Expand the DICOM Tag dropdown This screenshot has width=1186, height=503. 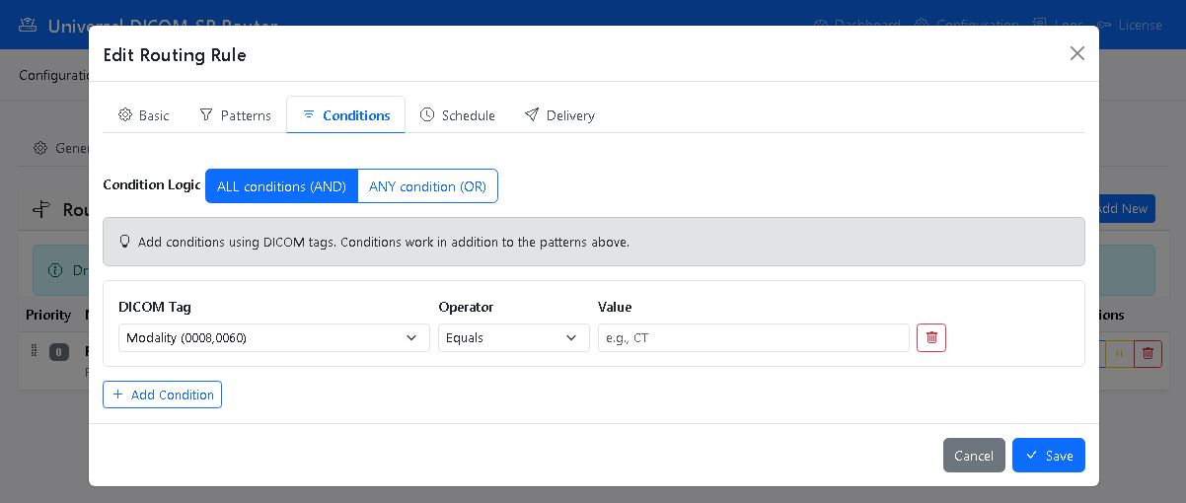(273, 337)
